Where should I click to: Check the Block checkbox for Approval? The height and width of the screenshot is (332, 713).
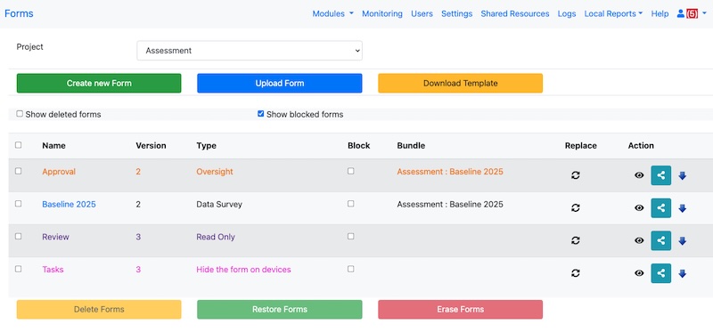point(350,171)
